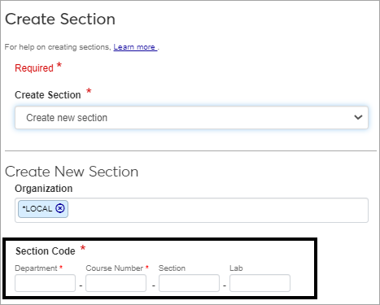Select the *LOCAL organization chip label

[37, 209]
